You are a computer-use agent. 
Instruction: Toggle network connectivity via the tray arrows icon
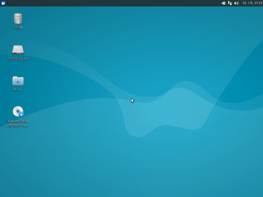point(230,3)
